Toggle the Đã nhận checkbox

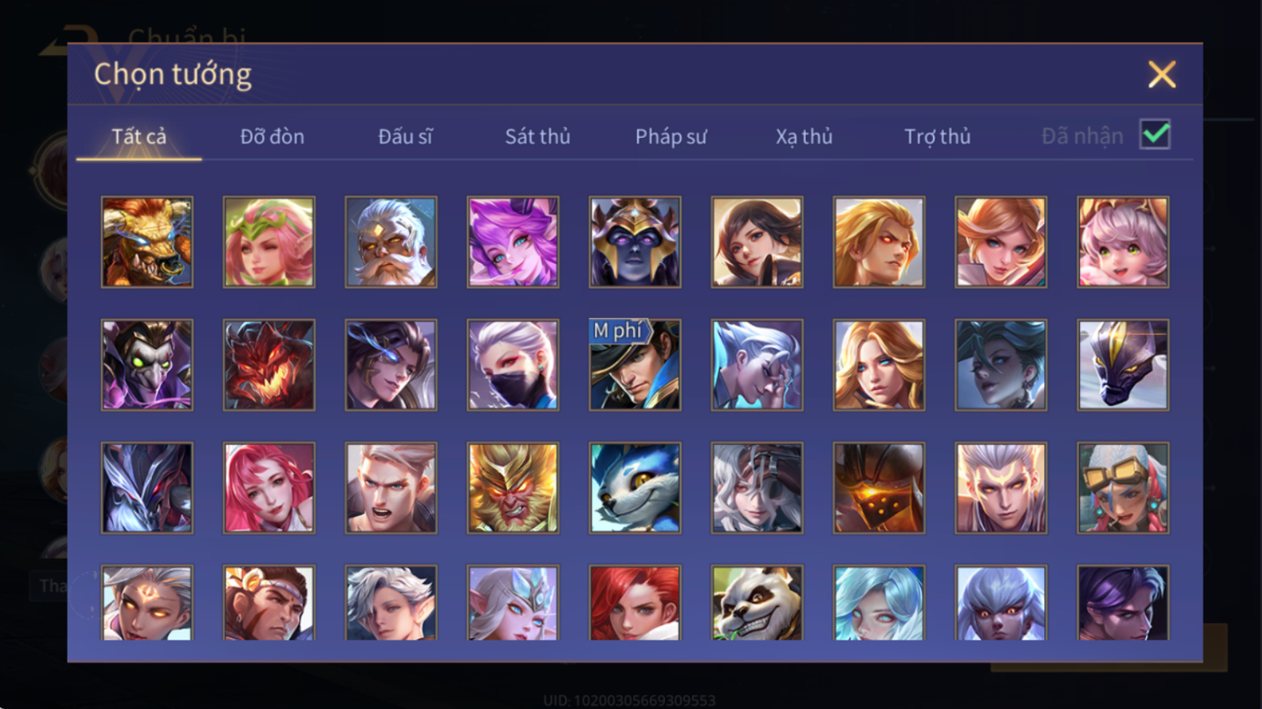click(x=1155, y=134)
